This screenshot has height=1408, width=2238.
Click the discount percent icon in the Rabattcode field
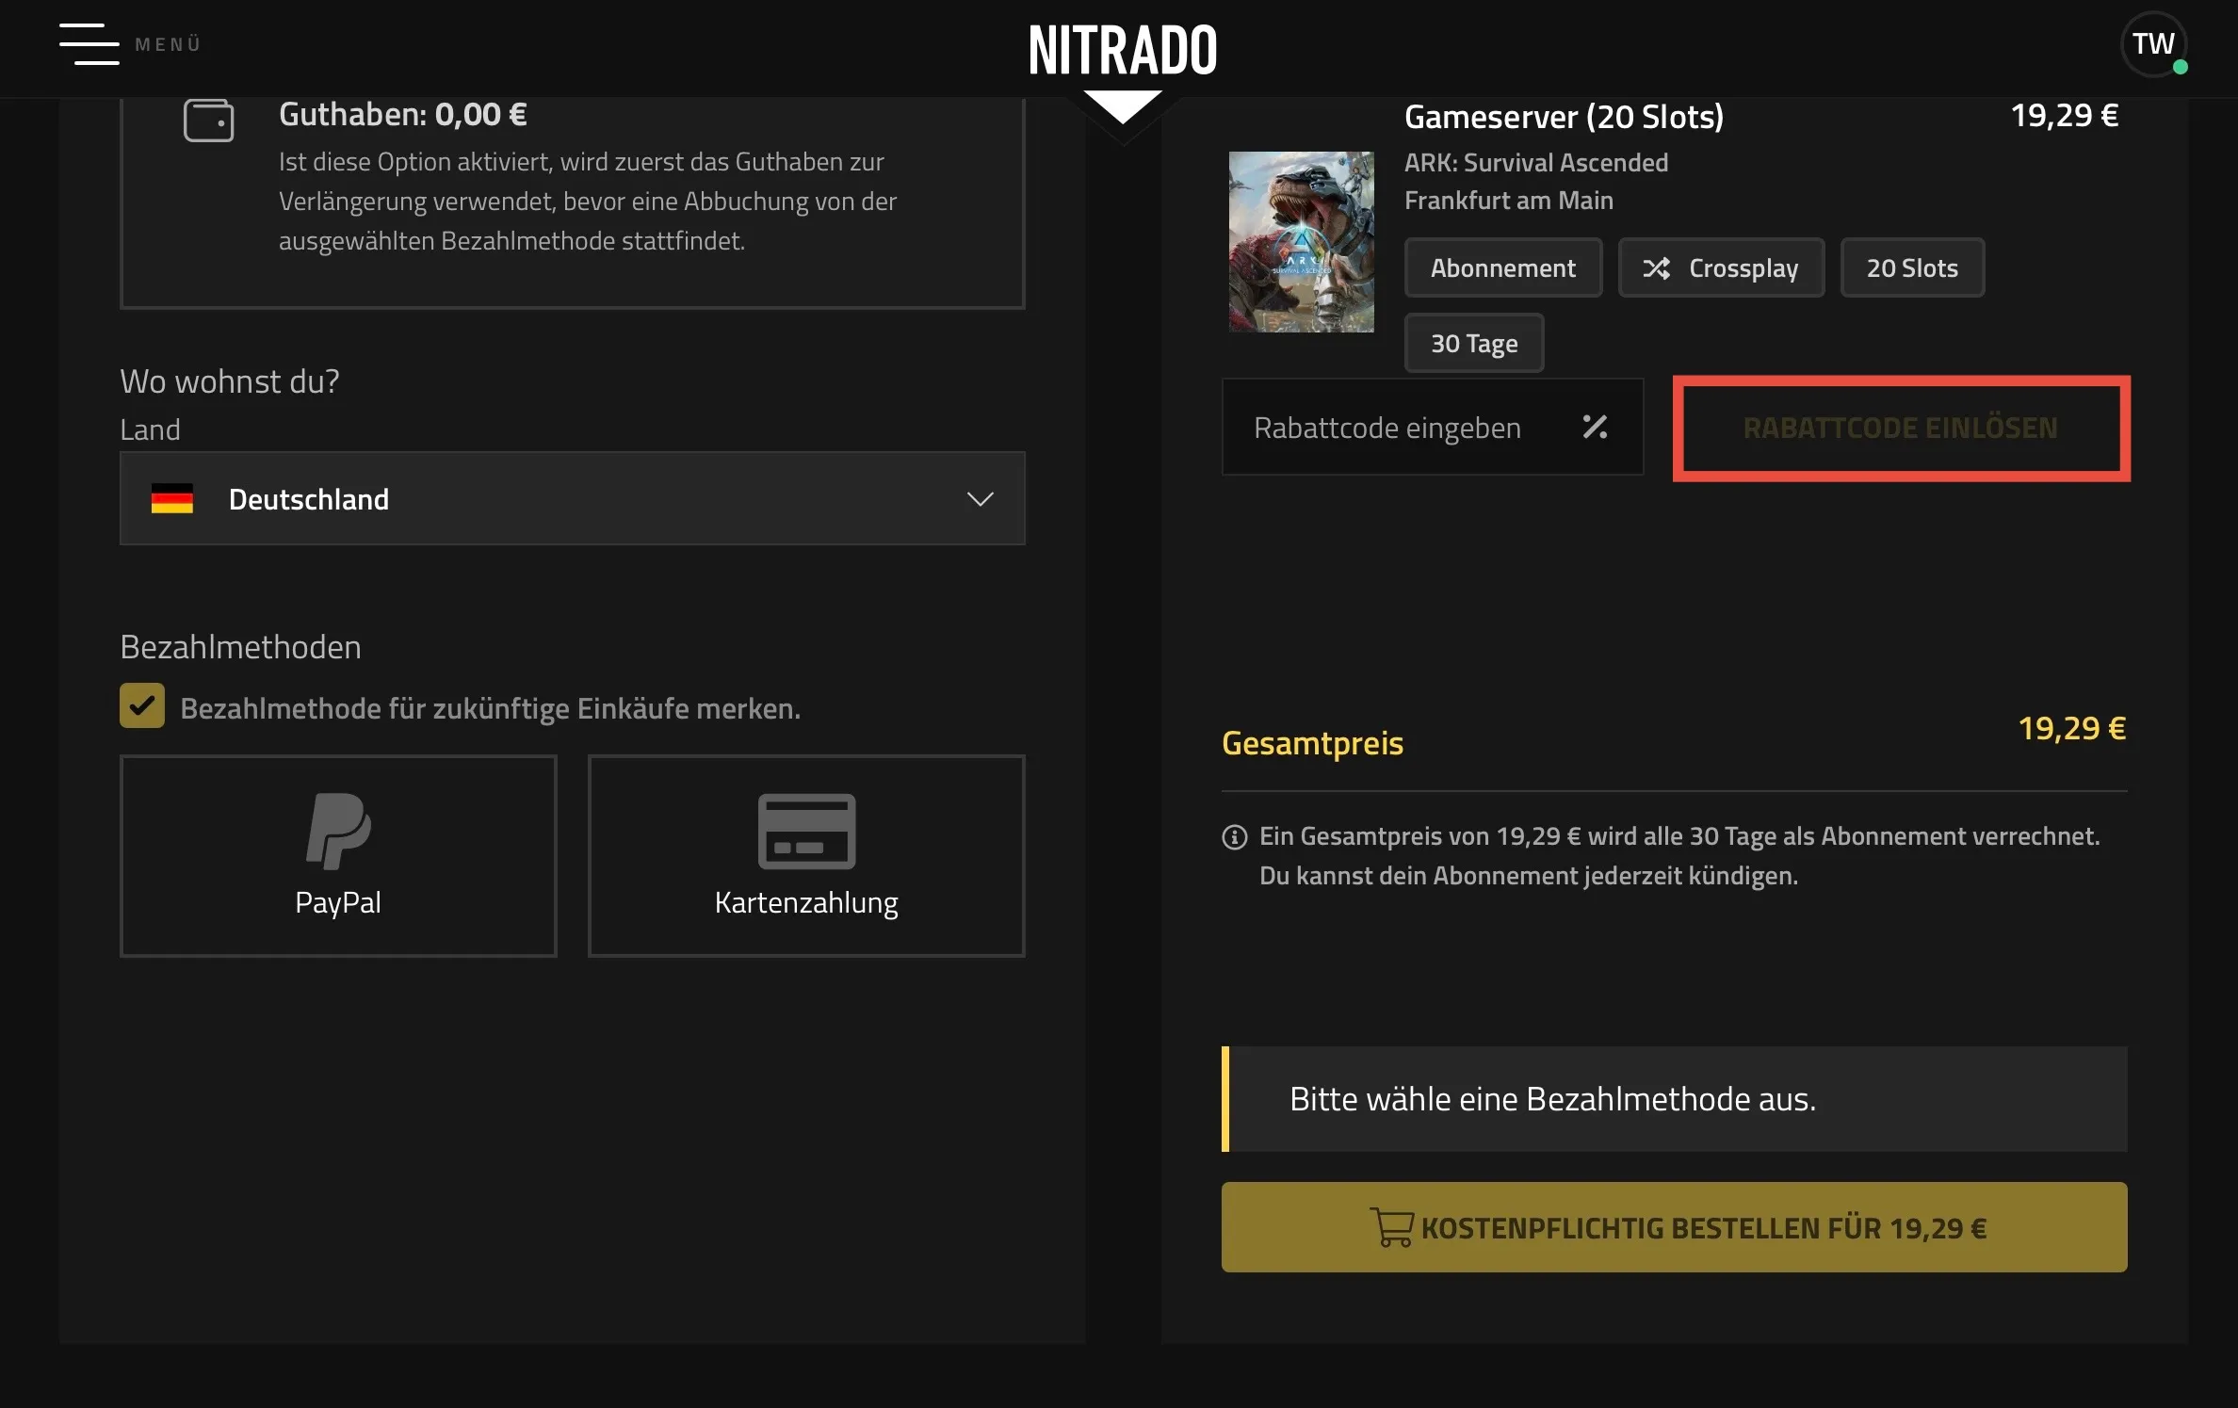[1595, 427]
